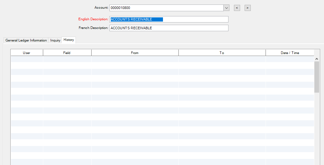This screenshot has width=324, height=165.
Task: Click the To column header
Action: (222, 53)
